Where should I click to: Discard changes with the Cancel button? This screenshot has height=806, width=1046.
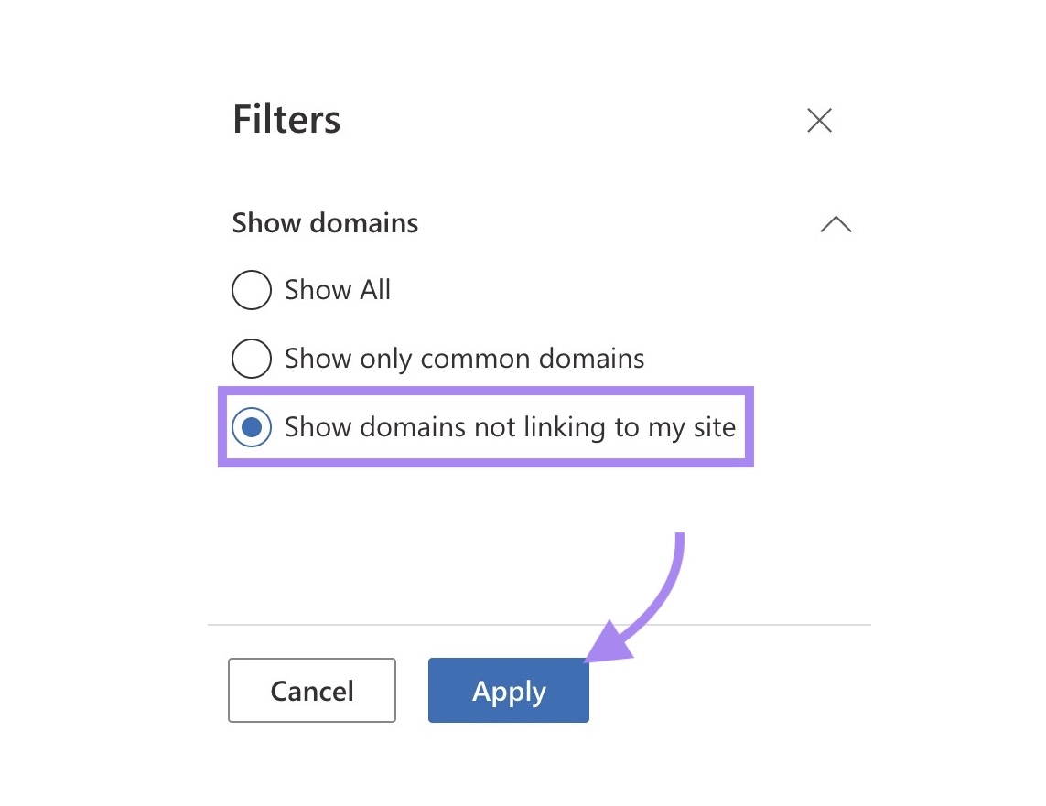point(311,691)
